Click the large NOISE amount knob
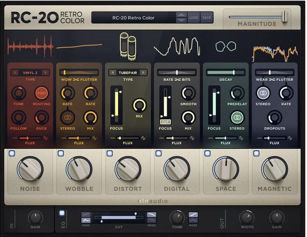Image resolution: width=307 pixels, height=237 pixels. click(x=30, y=169)
